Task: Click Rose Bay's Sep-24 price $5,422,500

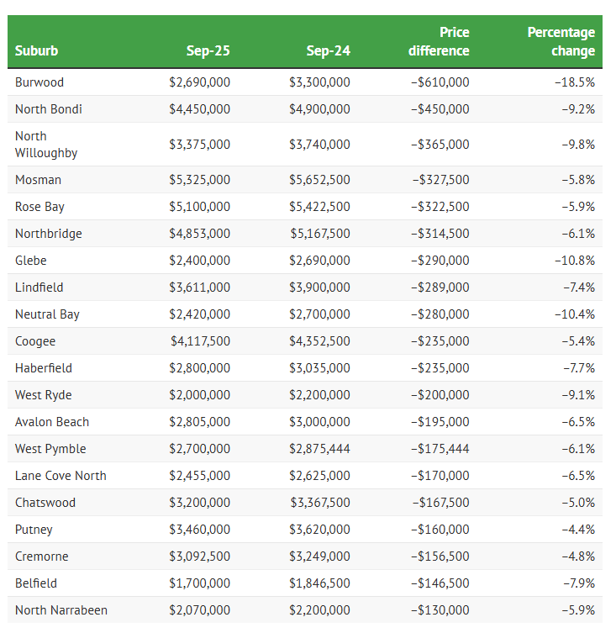Action: pyautogui.click(x=319, y=207)
